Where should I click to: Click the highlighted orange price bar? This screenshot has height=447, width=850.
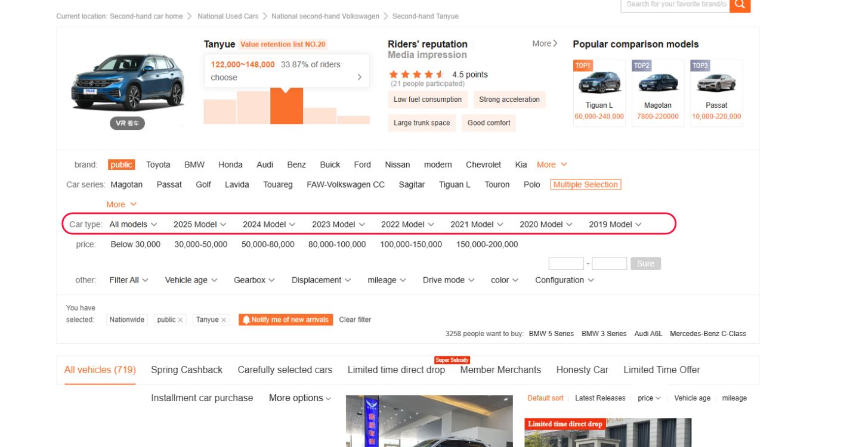286,106
